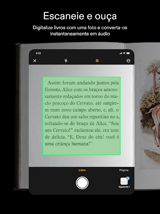Open the scanned pages thumbnail

(x=124, y=181)
